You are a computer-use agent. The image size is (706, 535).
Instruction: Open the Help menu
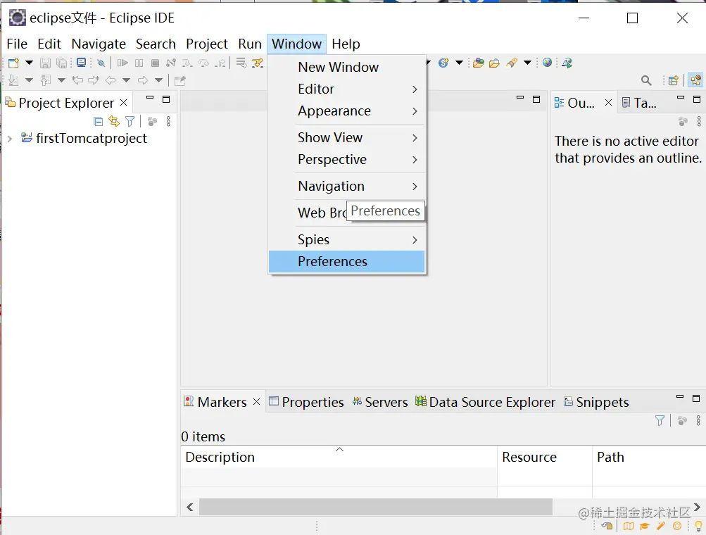(346, 44)
